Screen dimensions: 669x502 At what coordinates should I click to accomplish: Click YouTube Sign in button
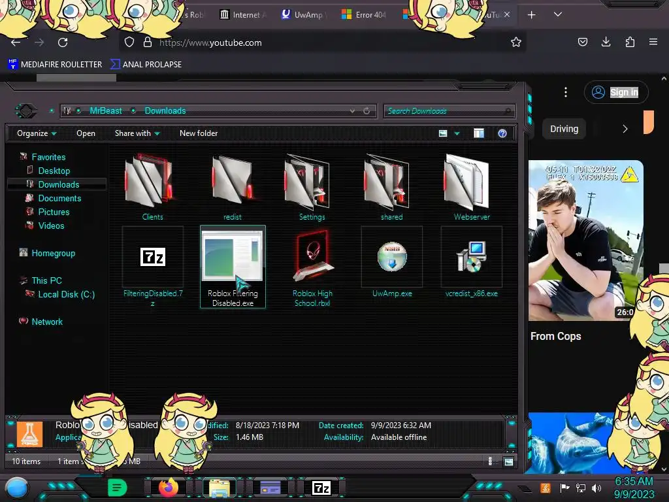pyautogui.click(x=616, y=92)
